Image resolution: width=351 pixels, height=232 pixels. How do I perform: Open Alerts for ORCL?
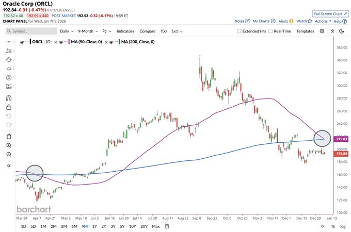[x=286, y=21]
